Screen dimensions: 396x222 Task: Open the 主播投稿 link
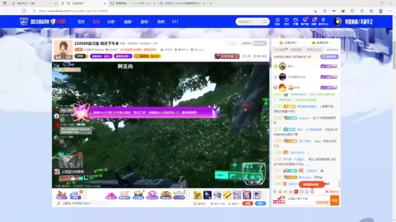289,43
